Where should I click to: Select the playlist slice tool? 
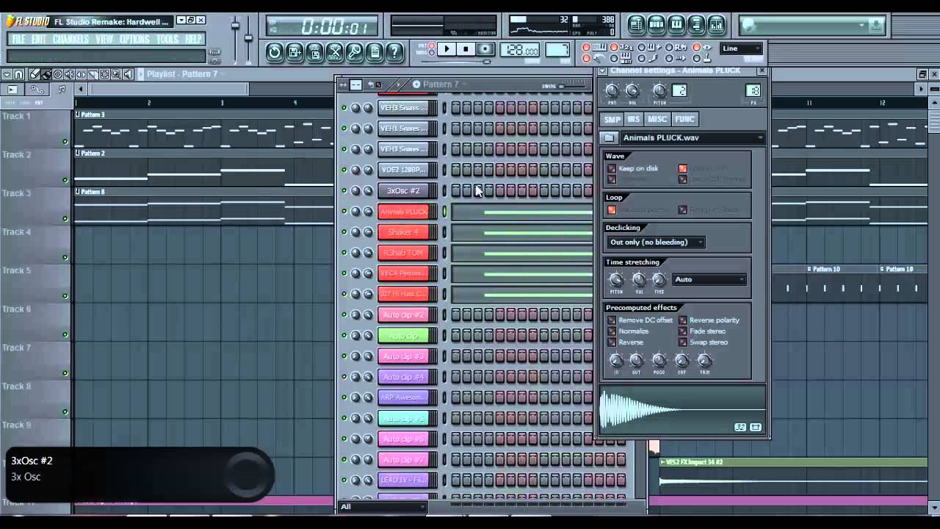[93, 74]
